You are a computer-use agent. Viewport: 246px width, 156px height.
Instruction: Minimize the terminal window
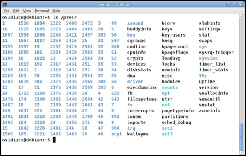[229, 4]
